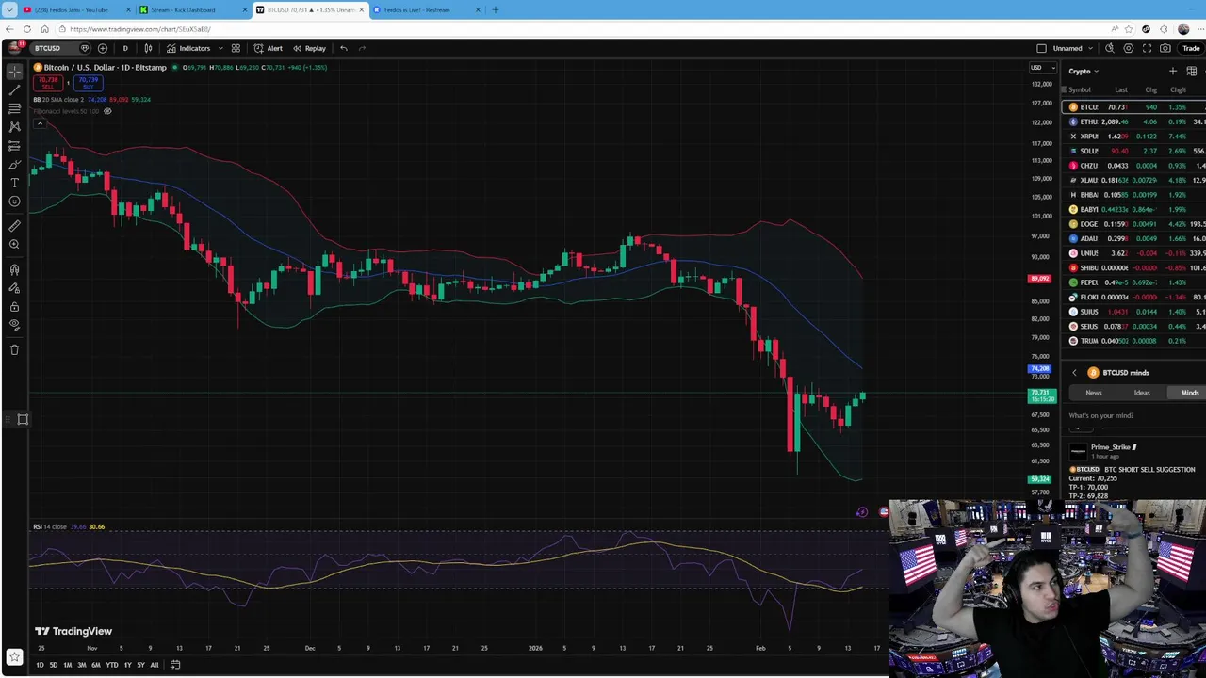This screenshot has height=678, width=1206.
Task: Switch to the Ideas tab
Action: (x=1142, y=393)
